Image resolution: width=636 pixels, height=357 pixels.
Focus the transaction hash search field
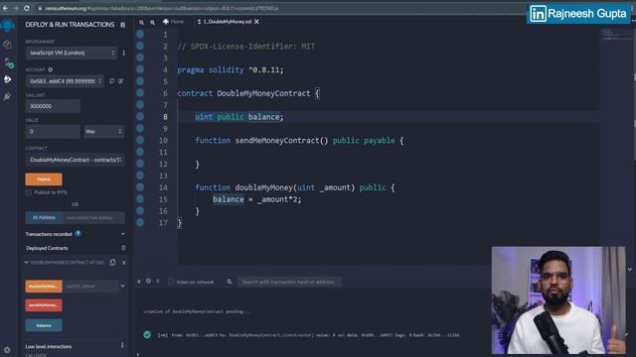(x=289, y=282)
